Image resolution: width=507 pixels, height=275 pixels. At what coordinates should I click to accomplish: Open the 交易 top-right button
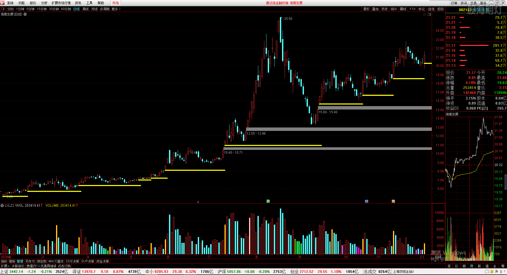pyautogui.click(x=473, y=3)
